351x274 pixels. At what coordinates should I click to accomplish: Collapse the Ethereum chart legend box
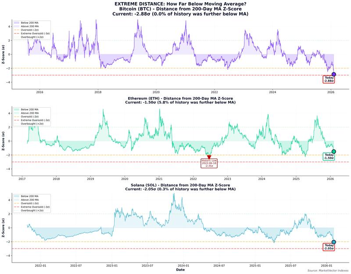pos(32,116)
